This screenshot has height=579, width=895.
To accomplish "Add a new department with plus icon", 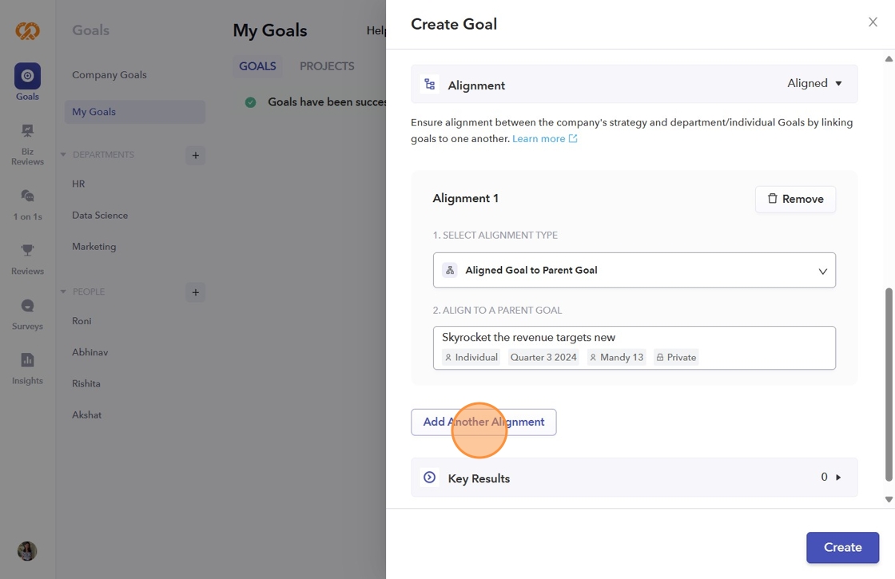I will click(195, 155).
